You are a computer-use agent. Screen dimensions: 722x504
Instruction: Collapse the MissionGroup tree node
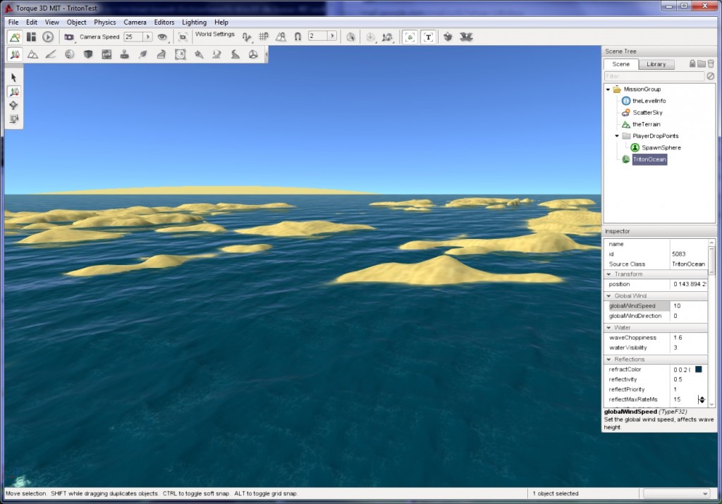(608, 90)
